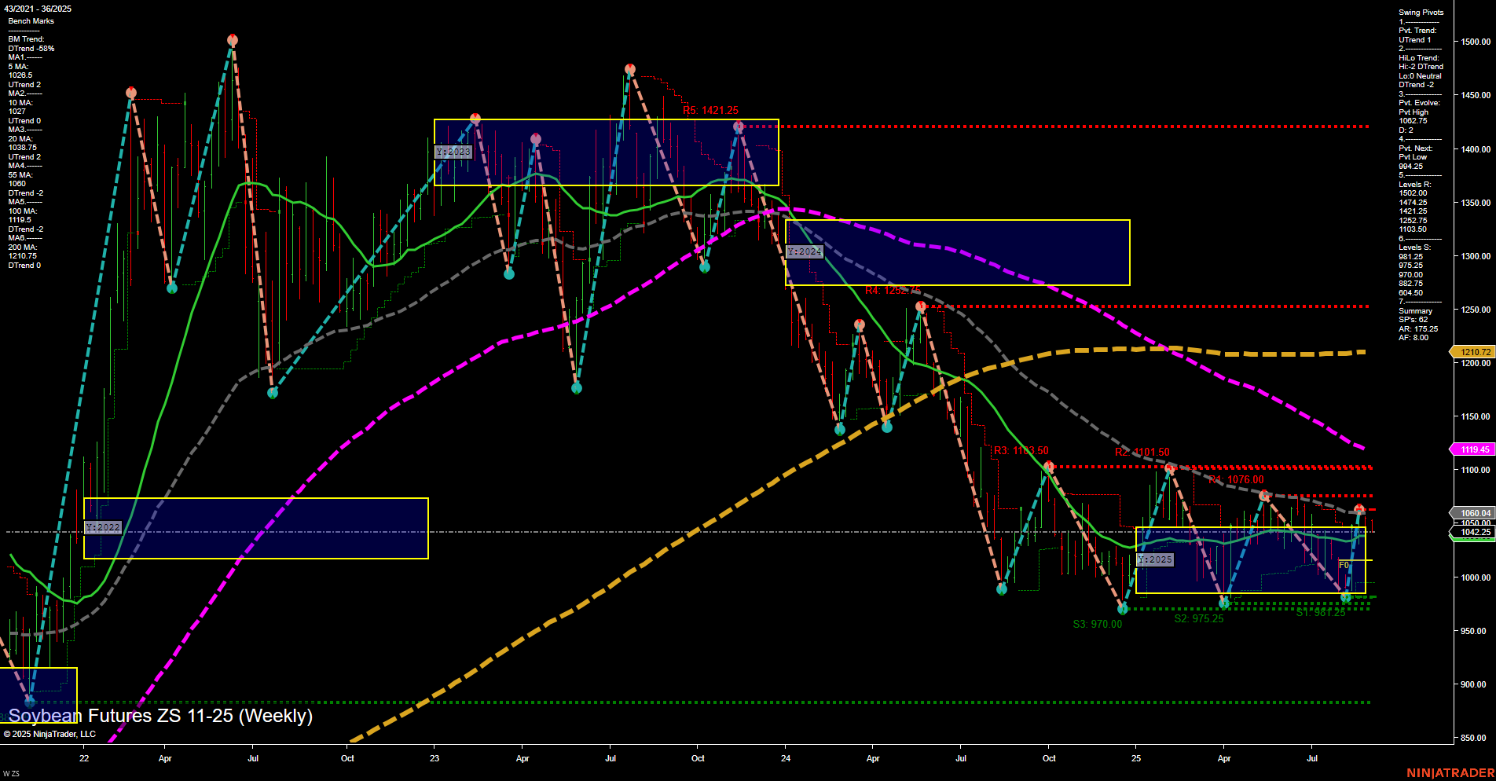Select the W ZS tab at bottom left
This screenshot has width=1496, height=781.
(x=11, y=772)
